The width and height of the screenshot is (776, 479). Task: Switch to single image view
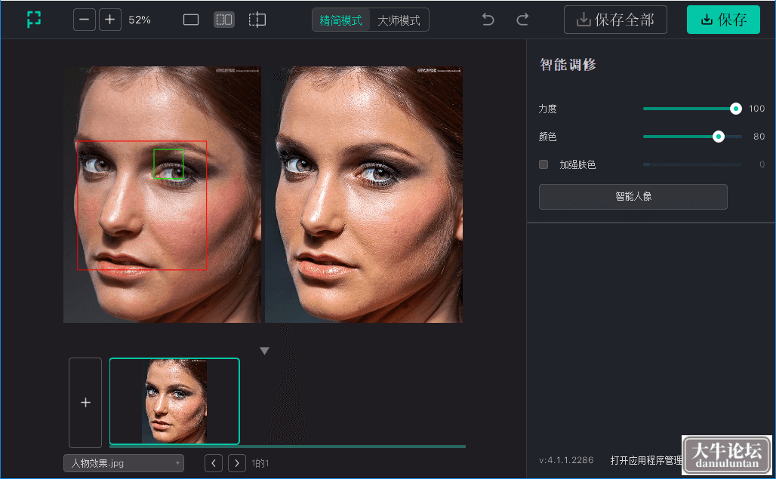[190, 20]
